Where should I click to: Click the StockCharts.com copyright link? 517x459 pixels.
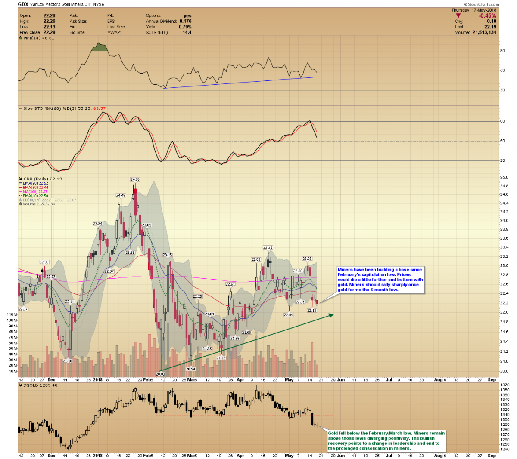click(481, 4)
